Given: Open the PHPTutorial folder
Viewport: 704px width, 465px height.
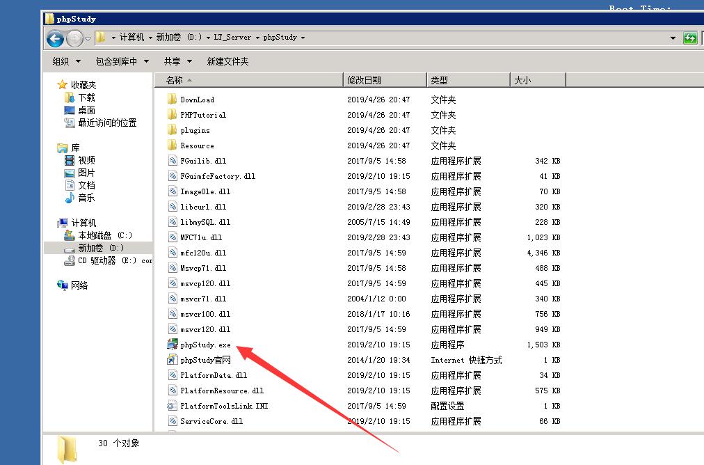Looking at the screenshot, I should pos(202,115).
